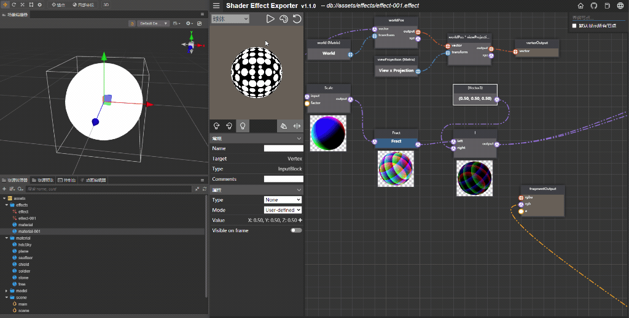Image resolution: width=629 pixels, height=318 pixels.
Task: Click the home icon in header
Action: click(580, 6)
